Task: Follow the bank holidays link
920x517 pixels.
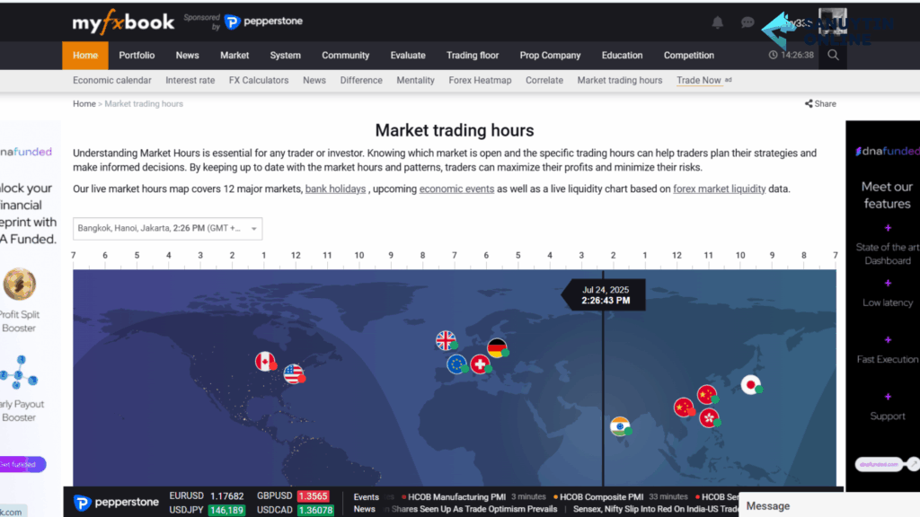Action: pyautogui.click(x=336, y=188)
